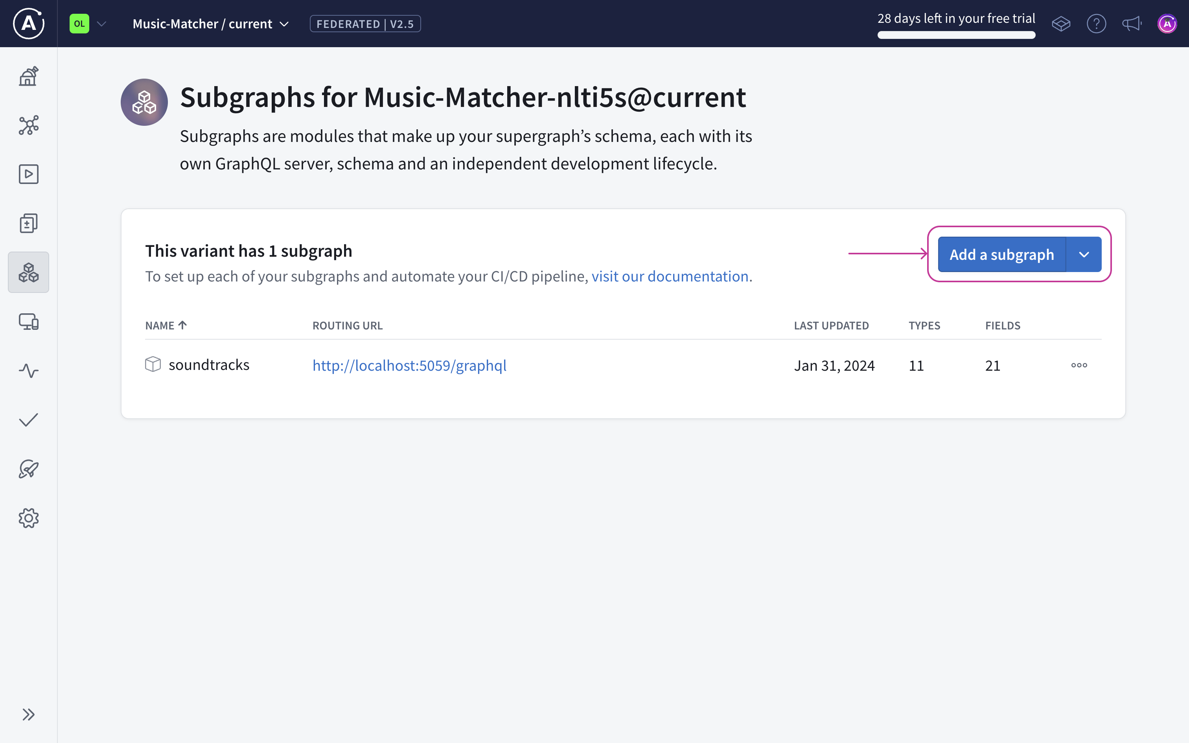Viewport: 1189px width, 743px height.
Task: Click the free trial progress bar
Action: tap(956, 35)
